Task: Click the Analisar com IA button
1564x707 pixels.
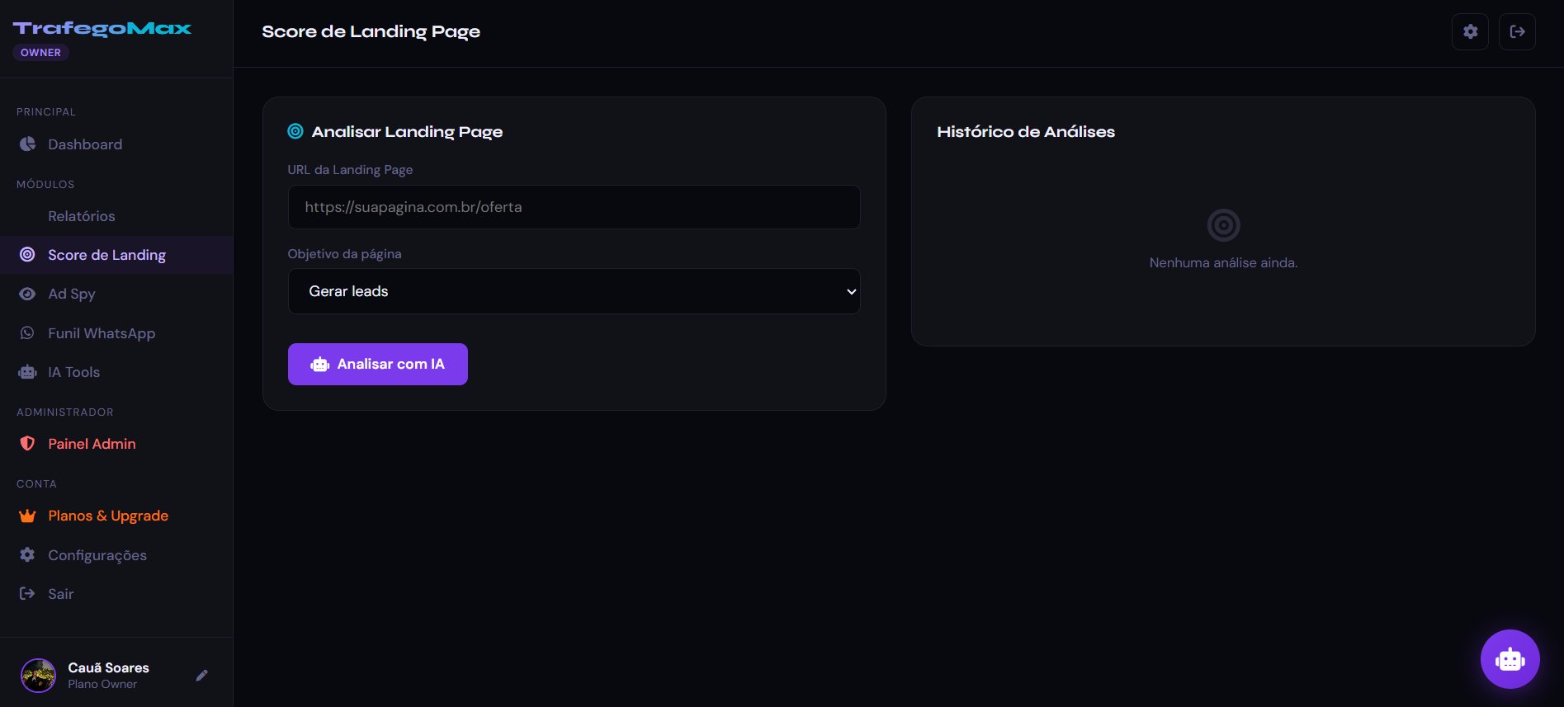Action: (x=378, y=364)
